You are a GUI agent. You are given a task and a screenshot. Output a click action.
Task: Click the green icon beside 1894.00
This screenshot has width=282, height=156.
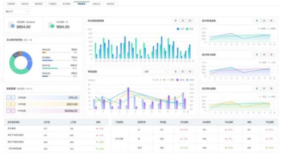pyautogui.click(x=52, y=26)
